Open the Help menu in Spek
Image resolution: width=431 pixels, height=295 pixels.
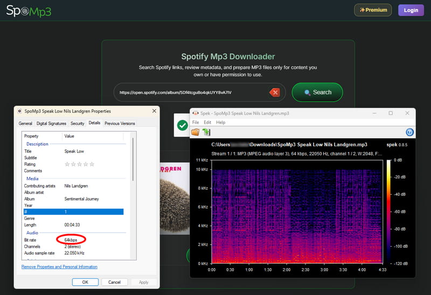[x=220, y=123]
